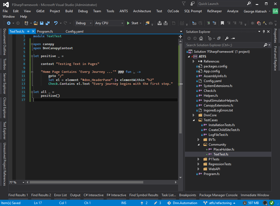Open Properties via the wrench icon
The height and width of the screenshot is (206, 280).
[227, 38]
